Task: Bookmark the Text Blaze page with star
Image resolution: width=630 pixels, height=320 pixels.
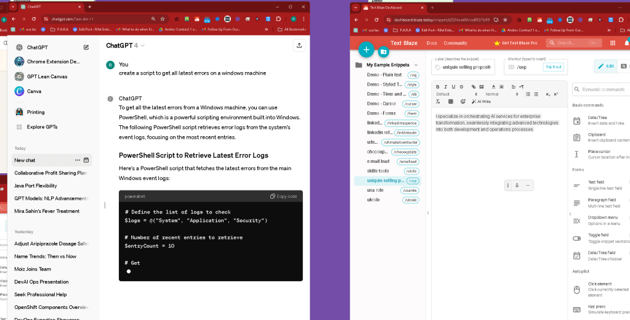Action: (505, 19)
